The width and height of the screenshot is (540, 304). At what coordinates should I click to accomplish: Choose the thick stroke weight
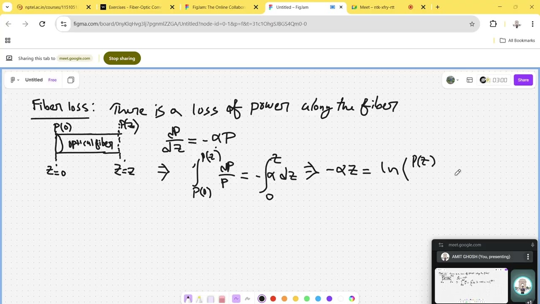point(248,299)
